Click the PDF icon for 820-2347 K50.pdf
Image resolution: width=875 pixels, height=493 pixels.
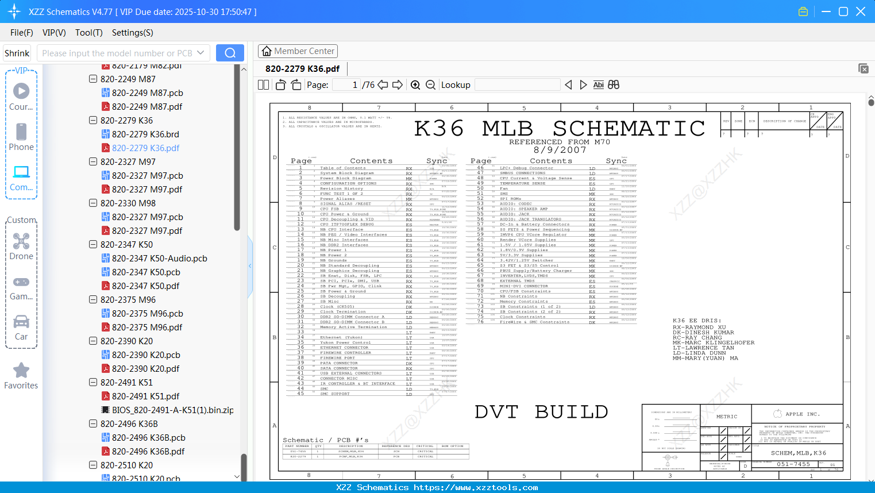click(106, 286)
